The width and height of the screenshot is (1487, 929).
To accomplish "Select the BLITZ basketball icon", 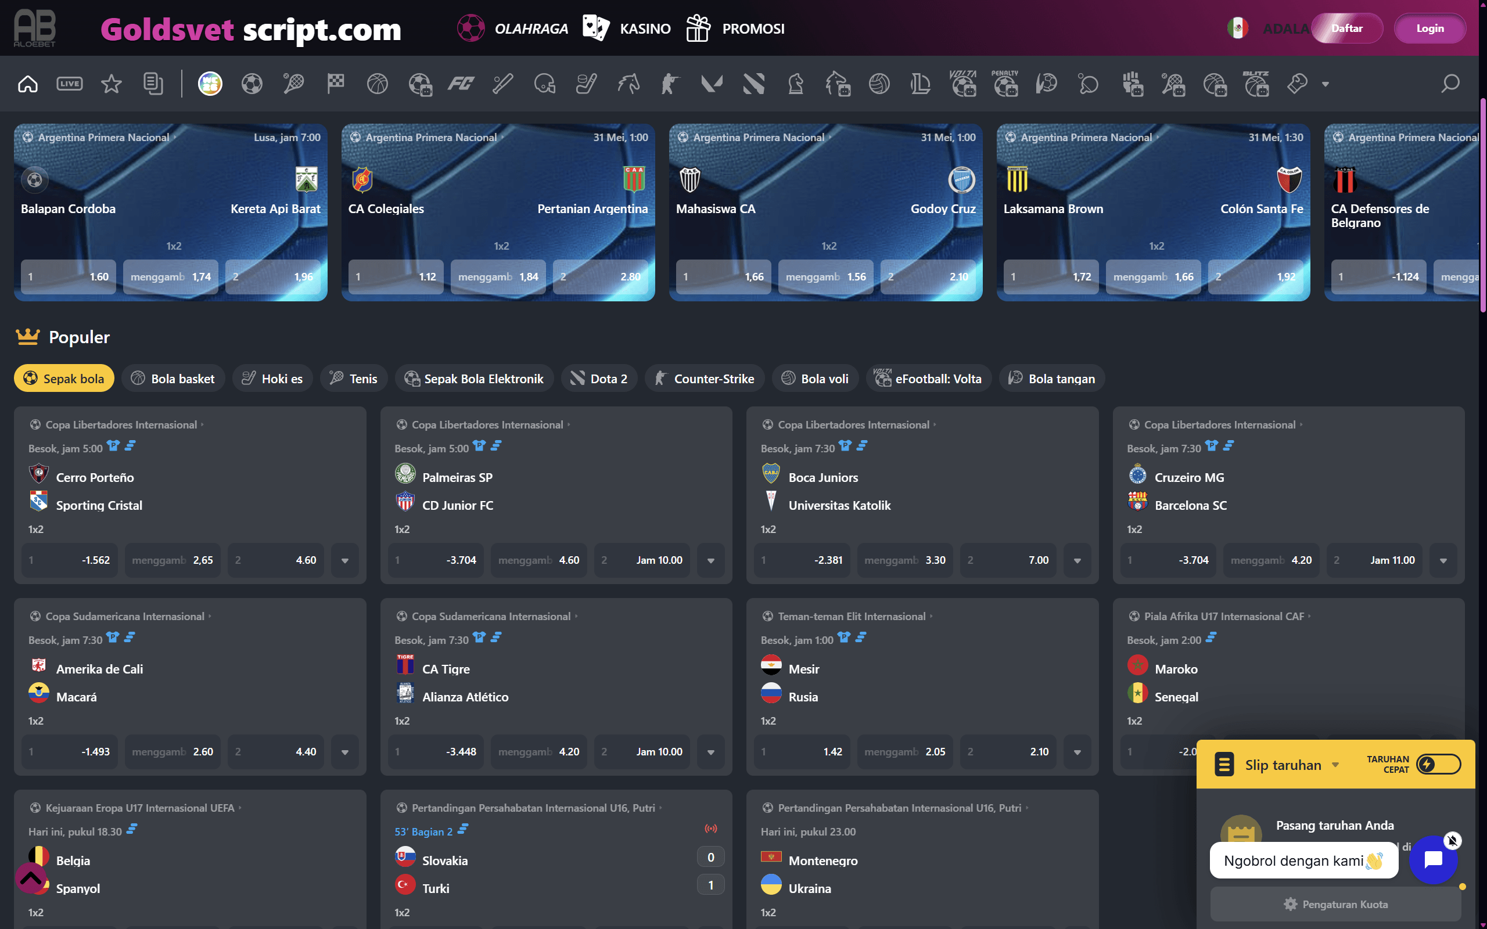I will (x=1256, y=84).
